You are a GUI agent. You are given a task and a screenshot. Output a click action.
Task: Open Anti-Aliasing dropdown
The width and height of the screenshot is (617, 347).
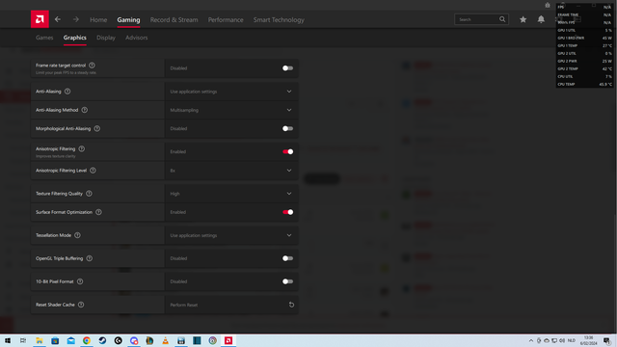point(231,92)
